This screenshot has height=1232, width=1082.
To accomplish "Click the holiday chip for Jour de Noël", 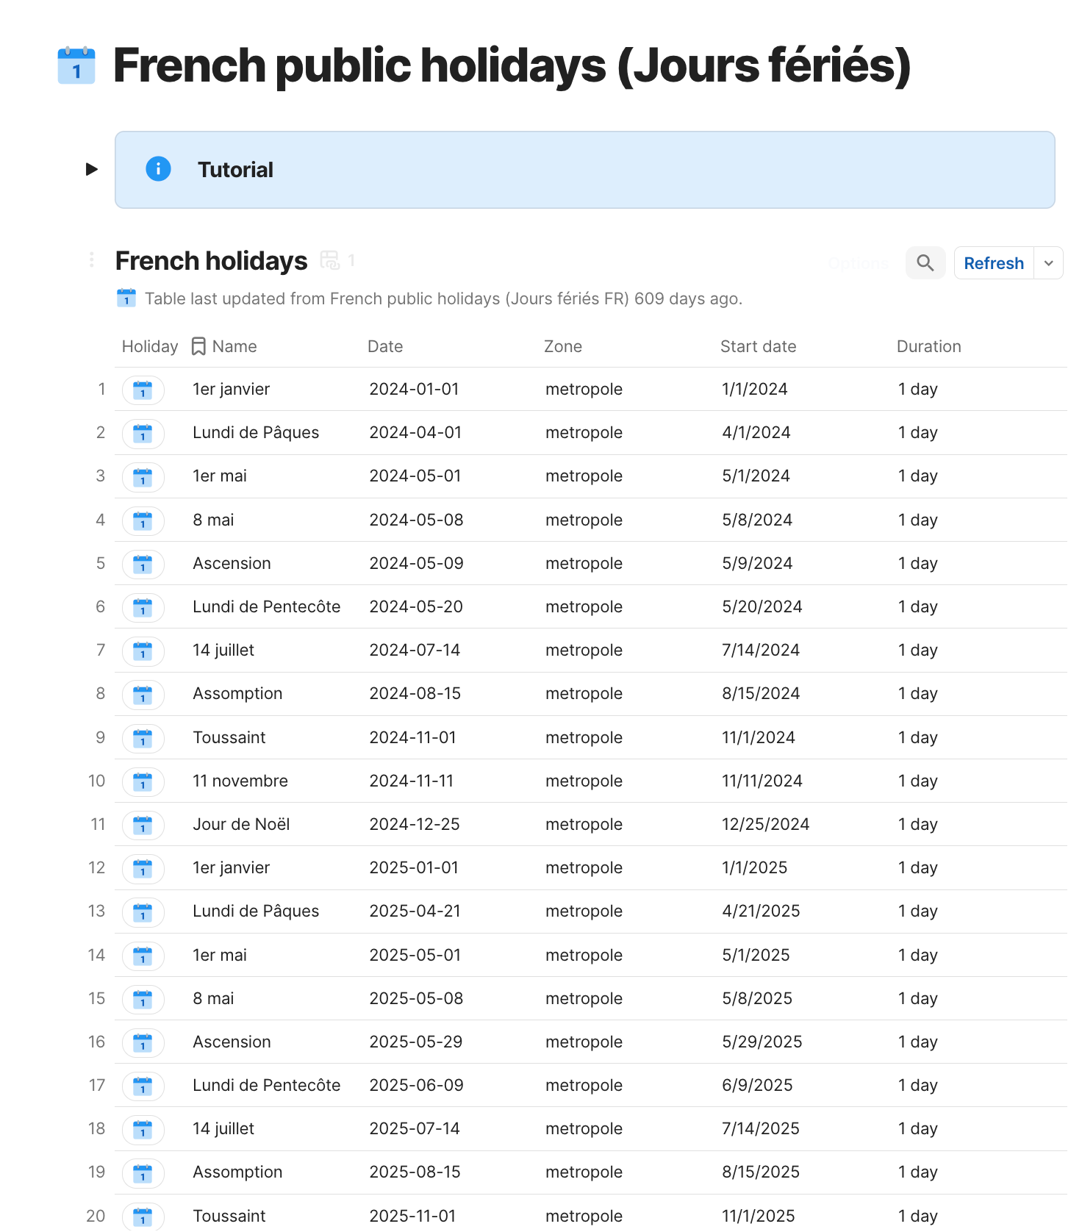I will click(143, 825).
